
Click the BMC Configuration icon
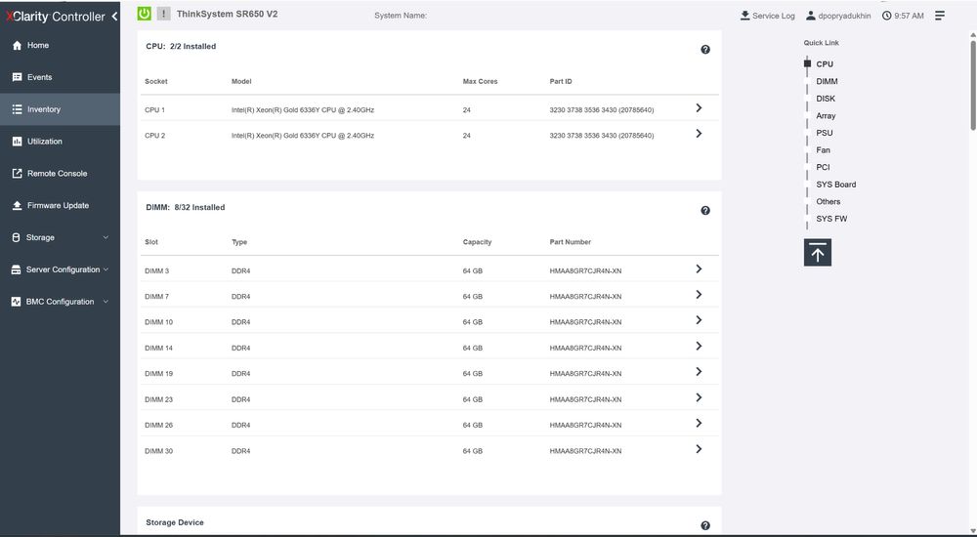pos(17,302)
